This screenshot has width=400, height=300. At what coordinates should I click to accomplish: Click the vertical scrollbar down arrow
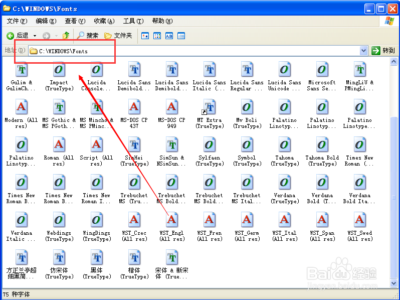(x=393, y=283)
